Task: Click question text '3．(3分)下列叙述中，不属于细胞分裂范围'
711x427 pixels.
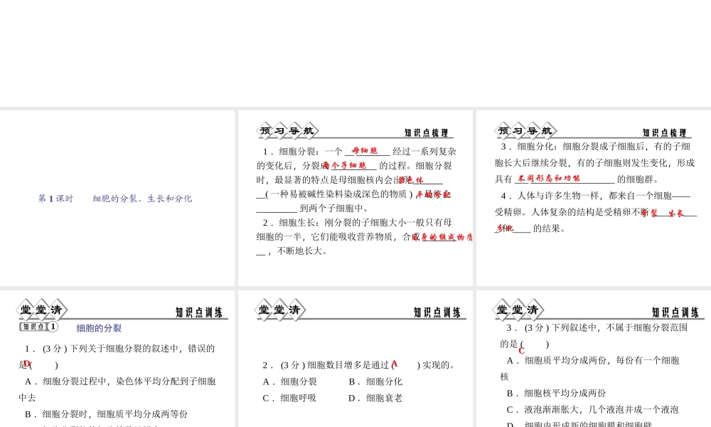Action: coord(597,327)
